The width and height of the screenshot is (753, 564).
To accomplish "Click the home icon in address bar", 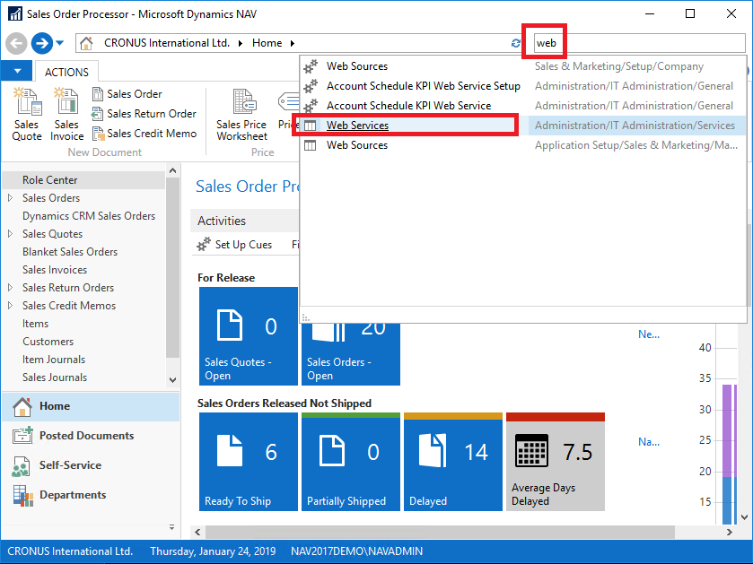I will [86, 43].
